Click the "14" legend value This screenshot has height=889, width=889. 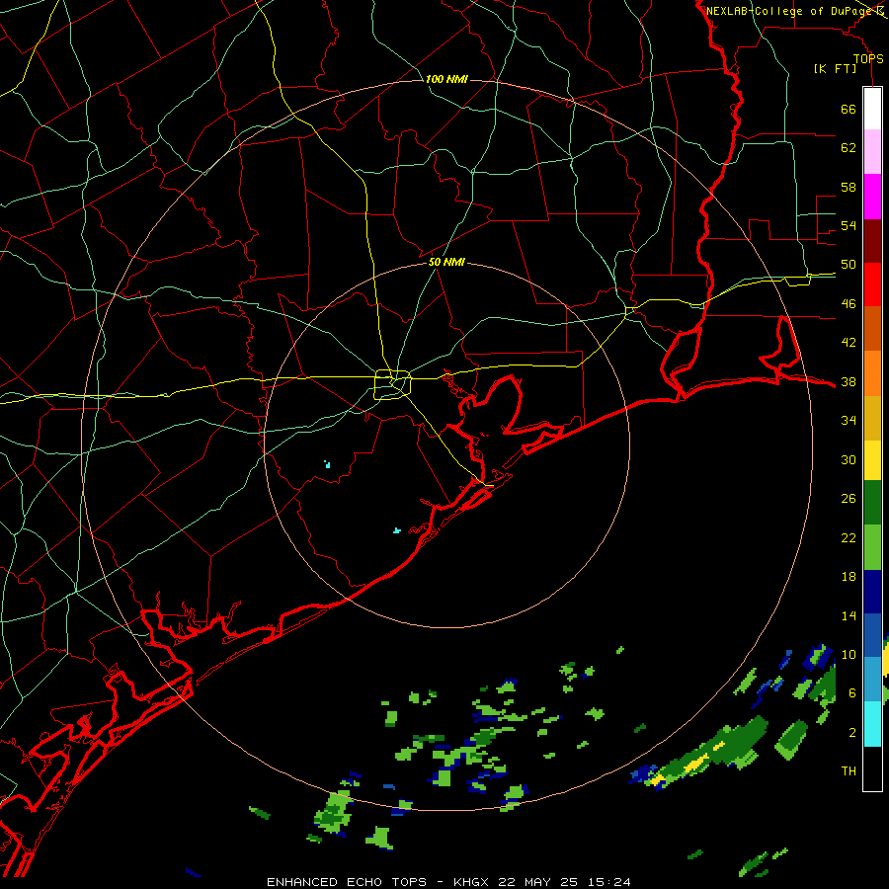click(x=849, y=615)
